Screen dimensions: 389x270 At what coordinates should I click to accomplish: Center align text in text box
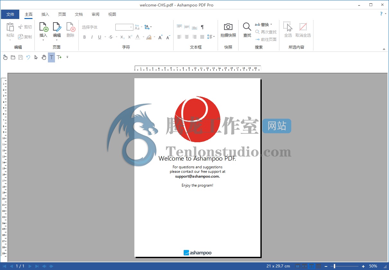click(187, 37)
